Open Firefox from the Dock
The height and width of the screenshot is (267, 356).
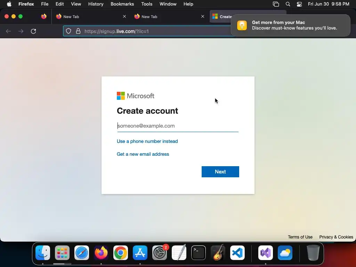(x=101, y=253)
